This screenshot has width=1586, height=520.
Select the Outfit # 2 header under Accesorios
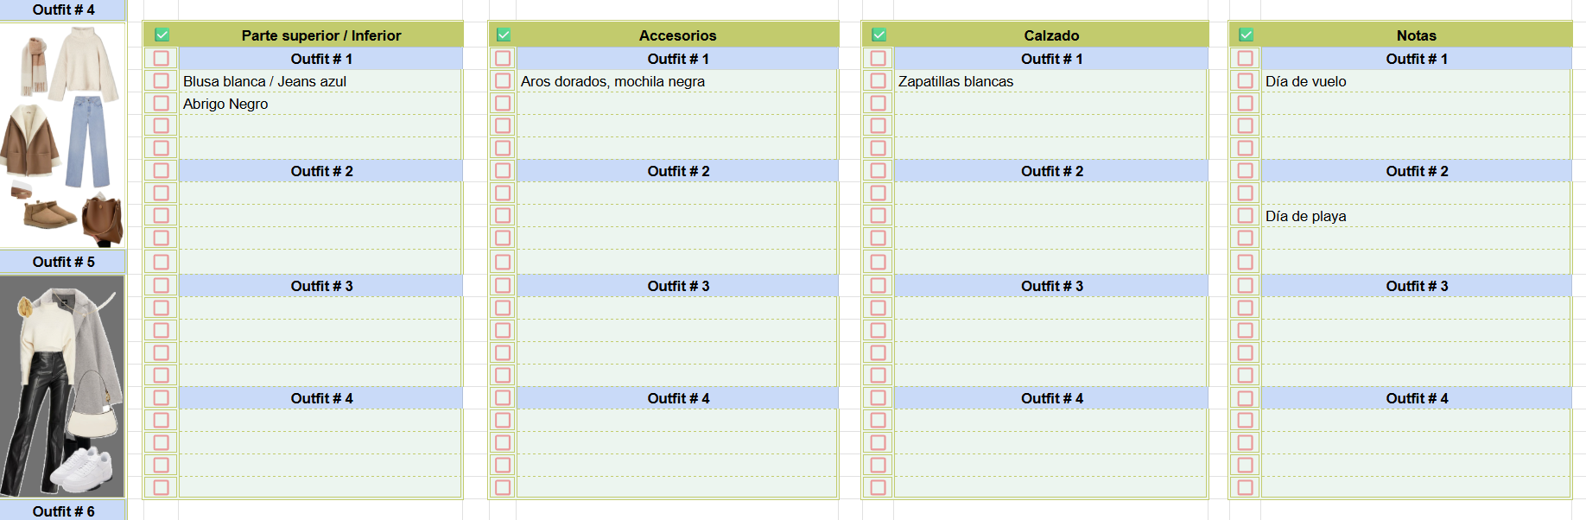(678, 171)
